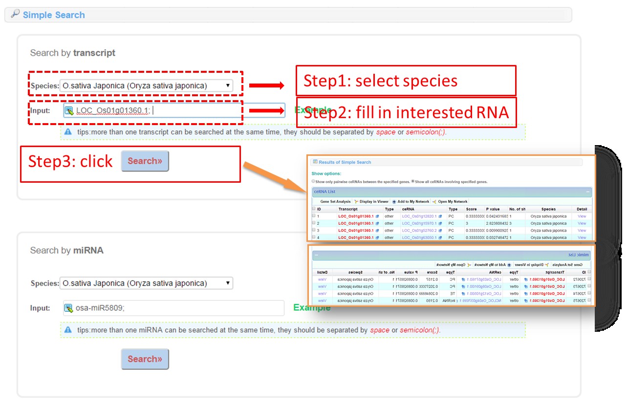Click the Display in Viewer icon in ceRNA List
Screen dimensions: 628x406
point(356,201)
